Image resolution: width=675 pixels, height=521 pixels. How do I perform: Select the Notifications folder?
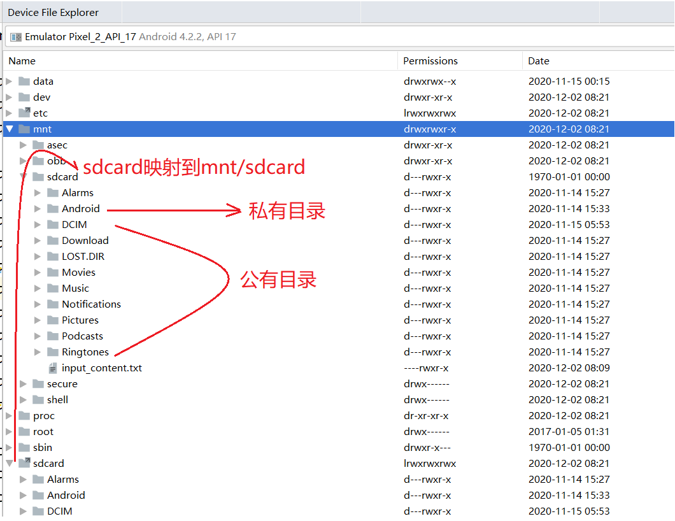(x=91, y=304)
